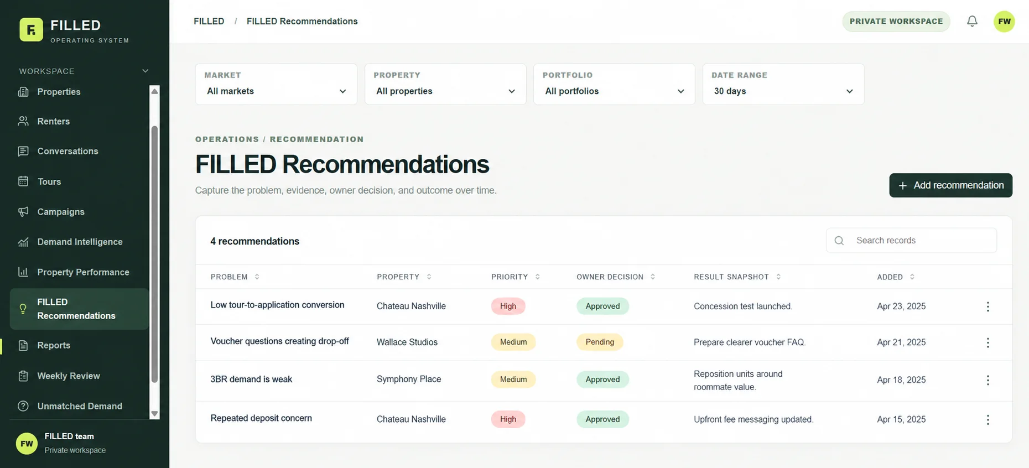Click the FILLED logo icon
The height and width of the screenshot is (468, 1029).
(x=31, y=30)
